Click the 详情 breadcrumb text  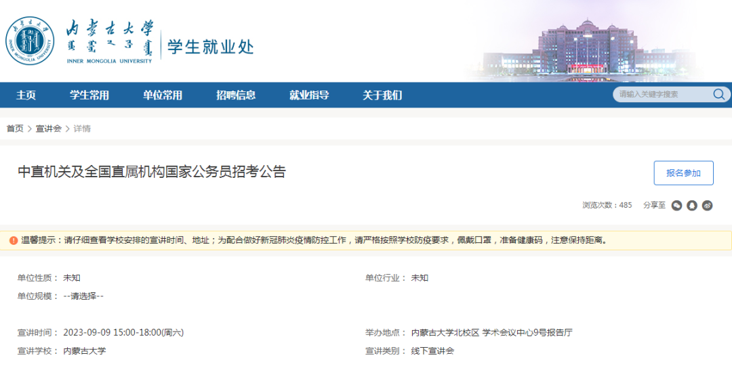pyautogui.click(x=82, y=129)
